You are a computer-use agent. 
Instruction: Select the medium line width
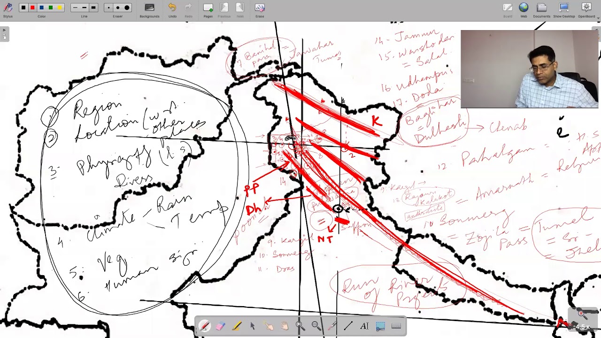coord(84,8)
